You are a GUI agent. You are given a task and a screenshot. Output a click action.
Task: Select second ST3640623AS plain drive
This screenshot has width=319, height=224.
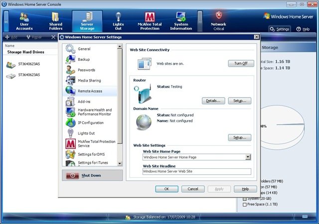(23, 75)
